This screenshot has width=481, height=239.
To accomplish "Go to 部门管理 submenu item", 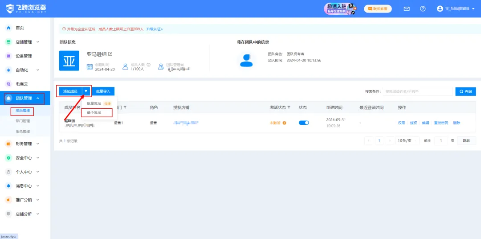I will [x=23, y=121].
